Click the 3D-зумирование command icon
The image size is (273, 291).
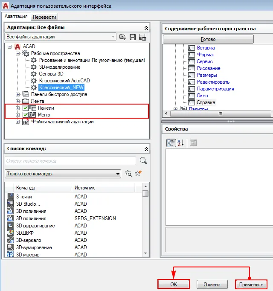coord(10,247)
